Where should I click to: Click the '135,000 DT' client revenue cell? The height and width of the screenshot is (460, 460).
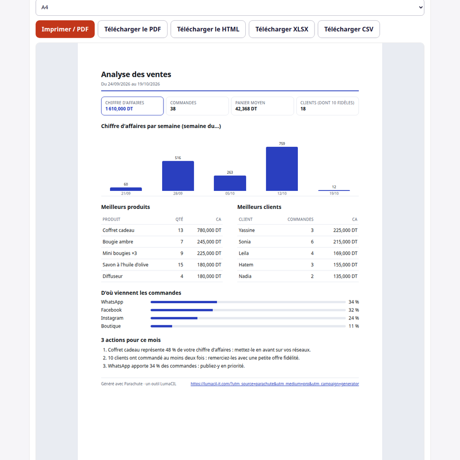tap(345, 276)
